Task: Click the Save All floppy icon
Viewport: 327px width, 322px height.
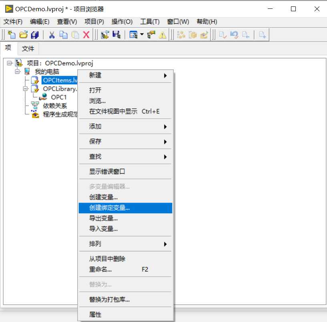Action: (34, 34)
